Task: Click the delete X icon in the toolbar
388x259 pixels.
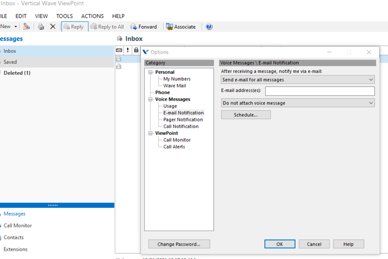Action: click(53, 27)
